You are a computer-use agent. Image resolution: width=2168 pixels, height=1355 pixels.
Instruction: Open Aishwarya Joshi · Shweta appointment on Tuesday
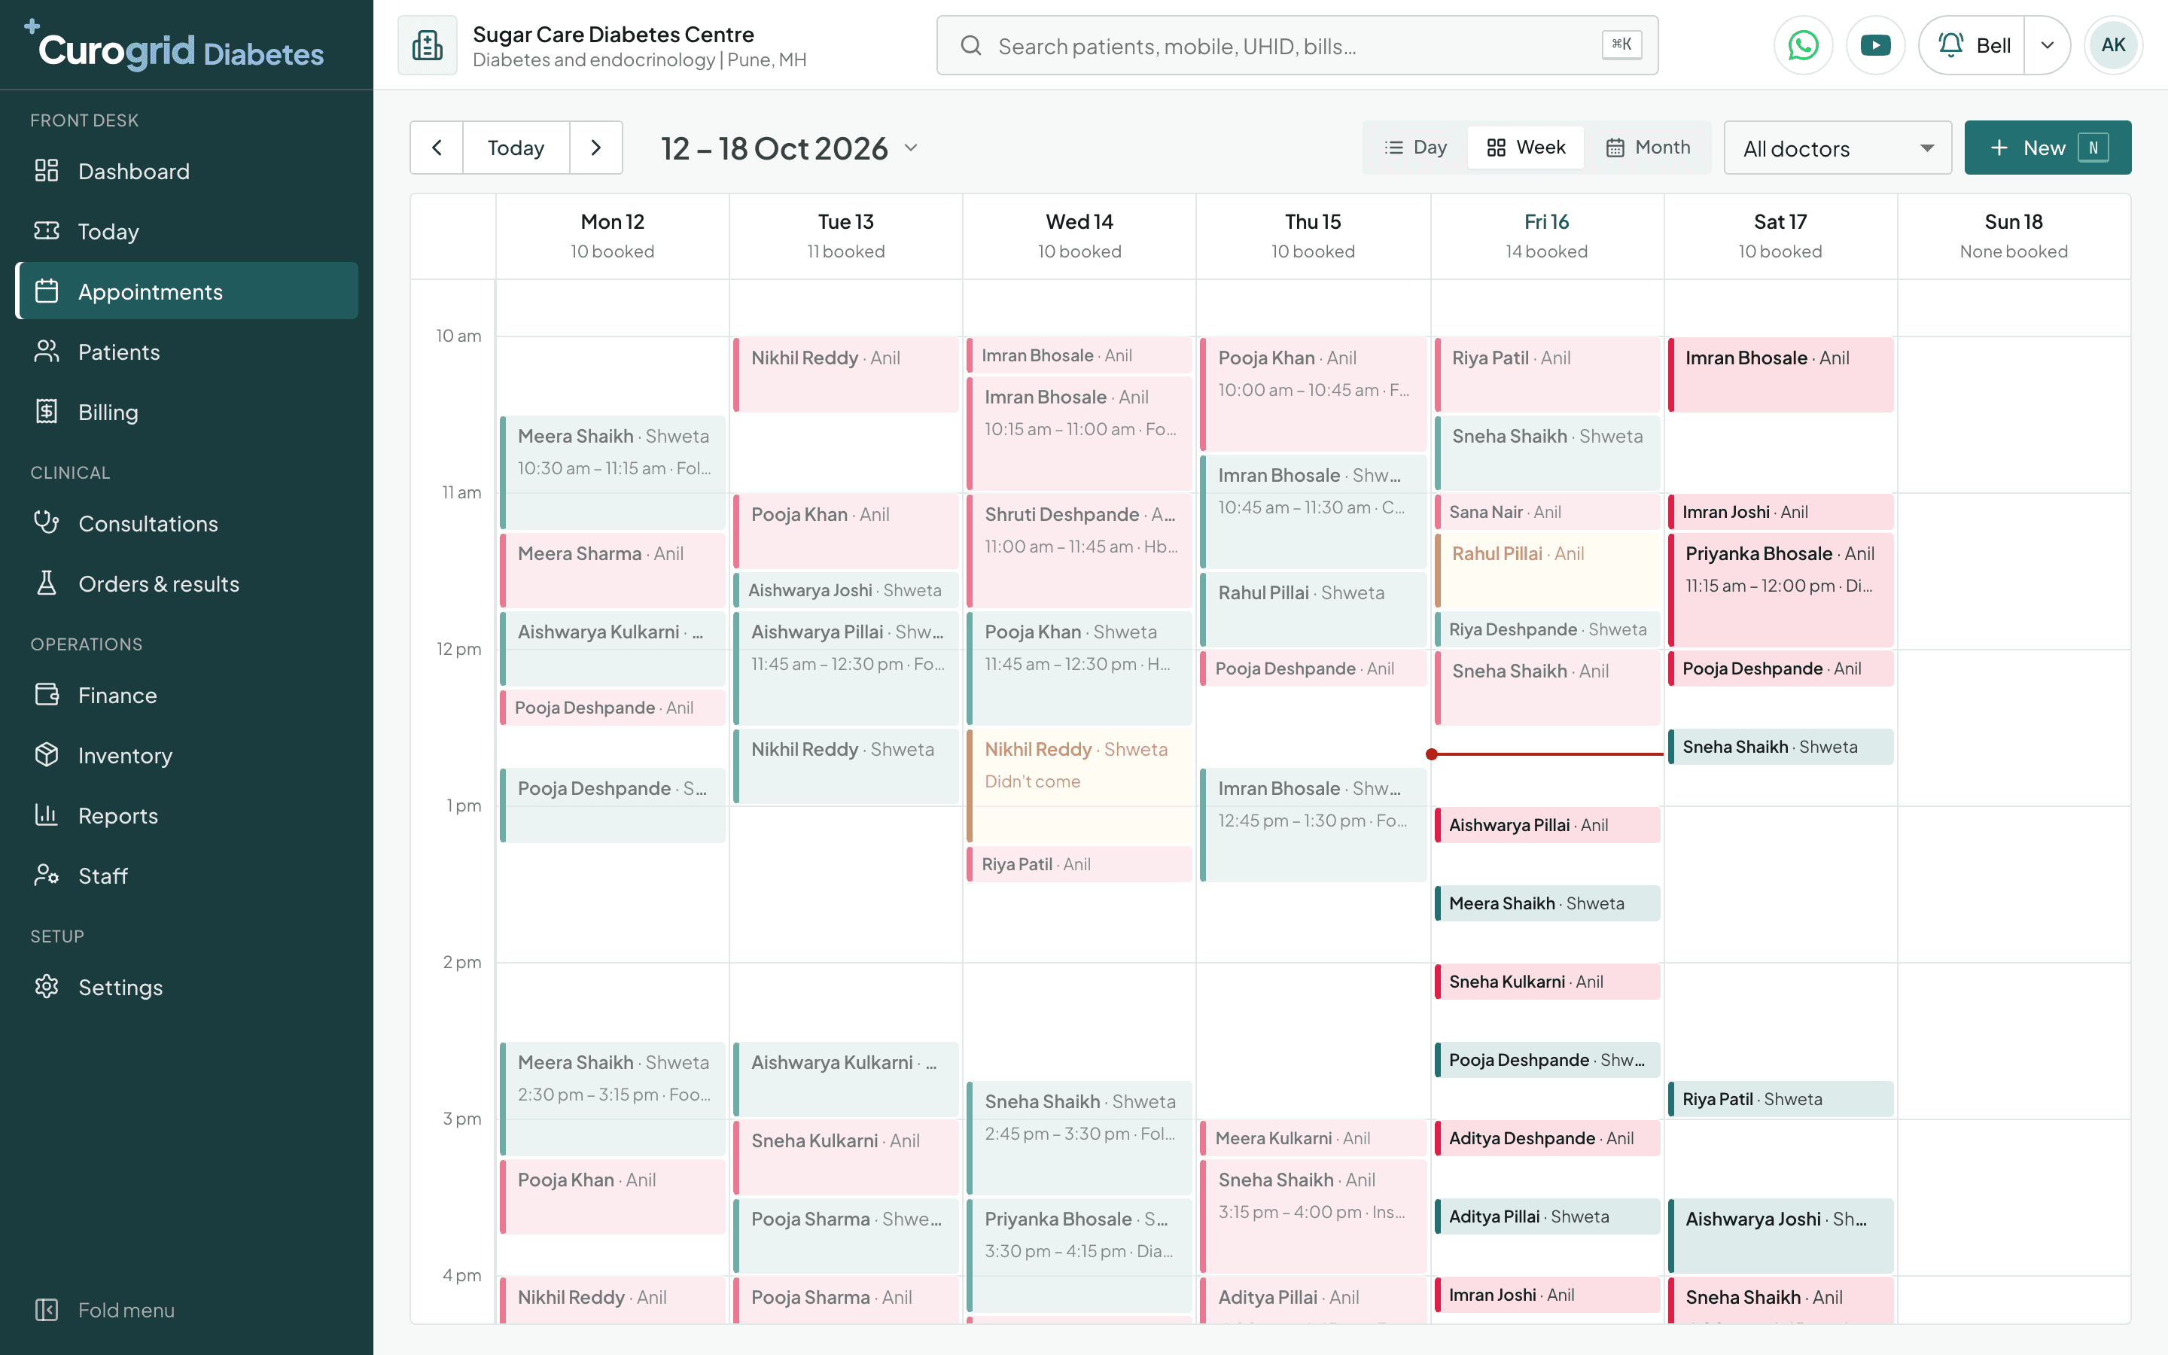click(x=845, y=589)
